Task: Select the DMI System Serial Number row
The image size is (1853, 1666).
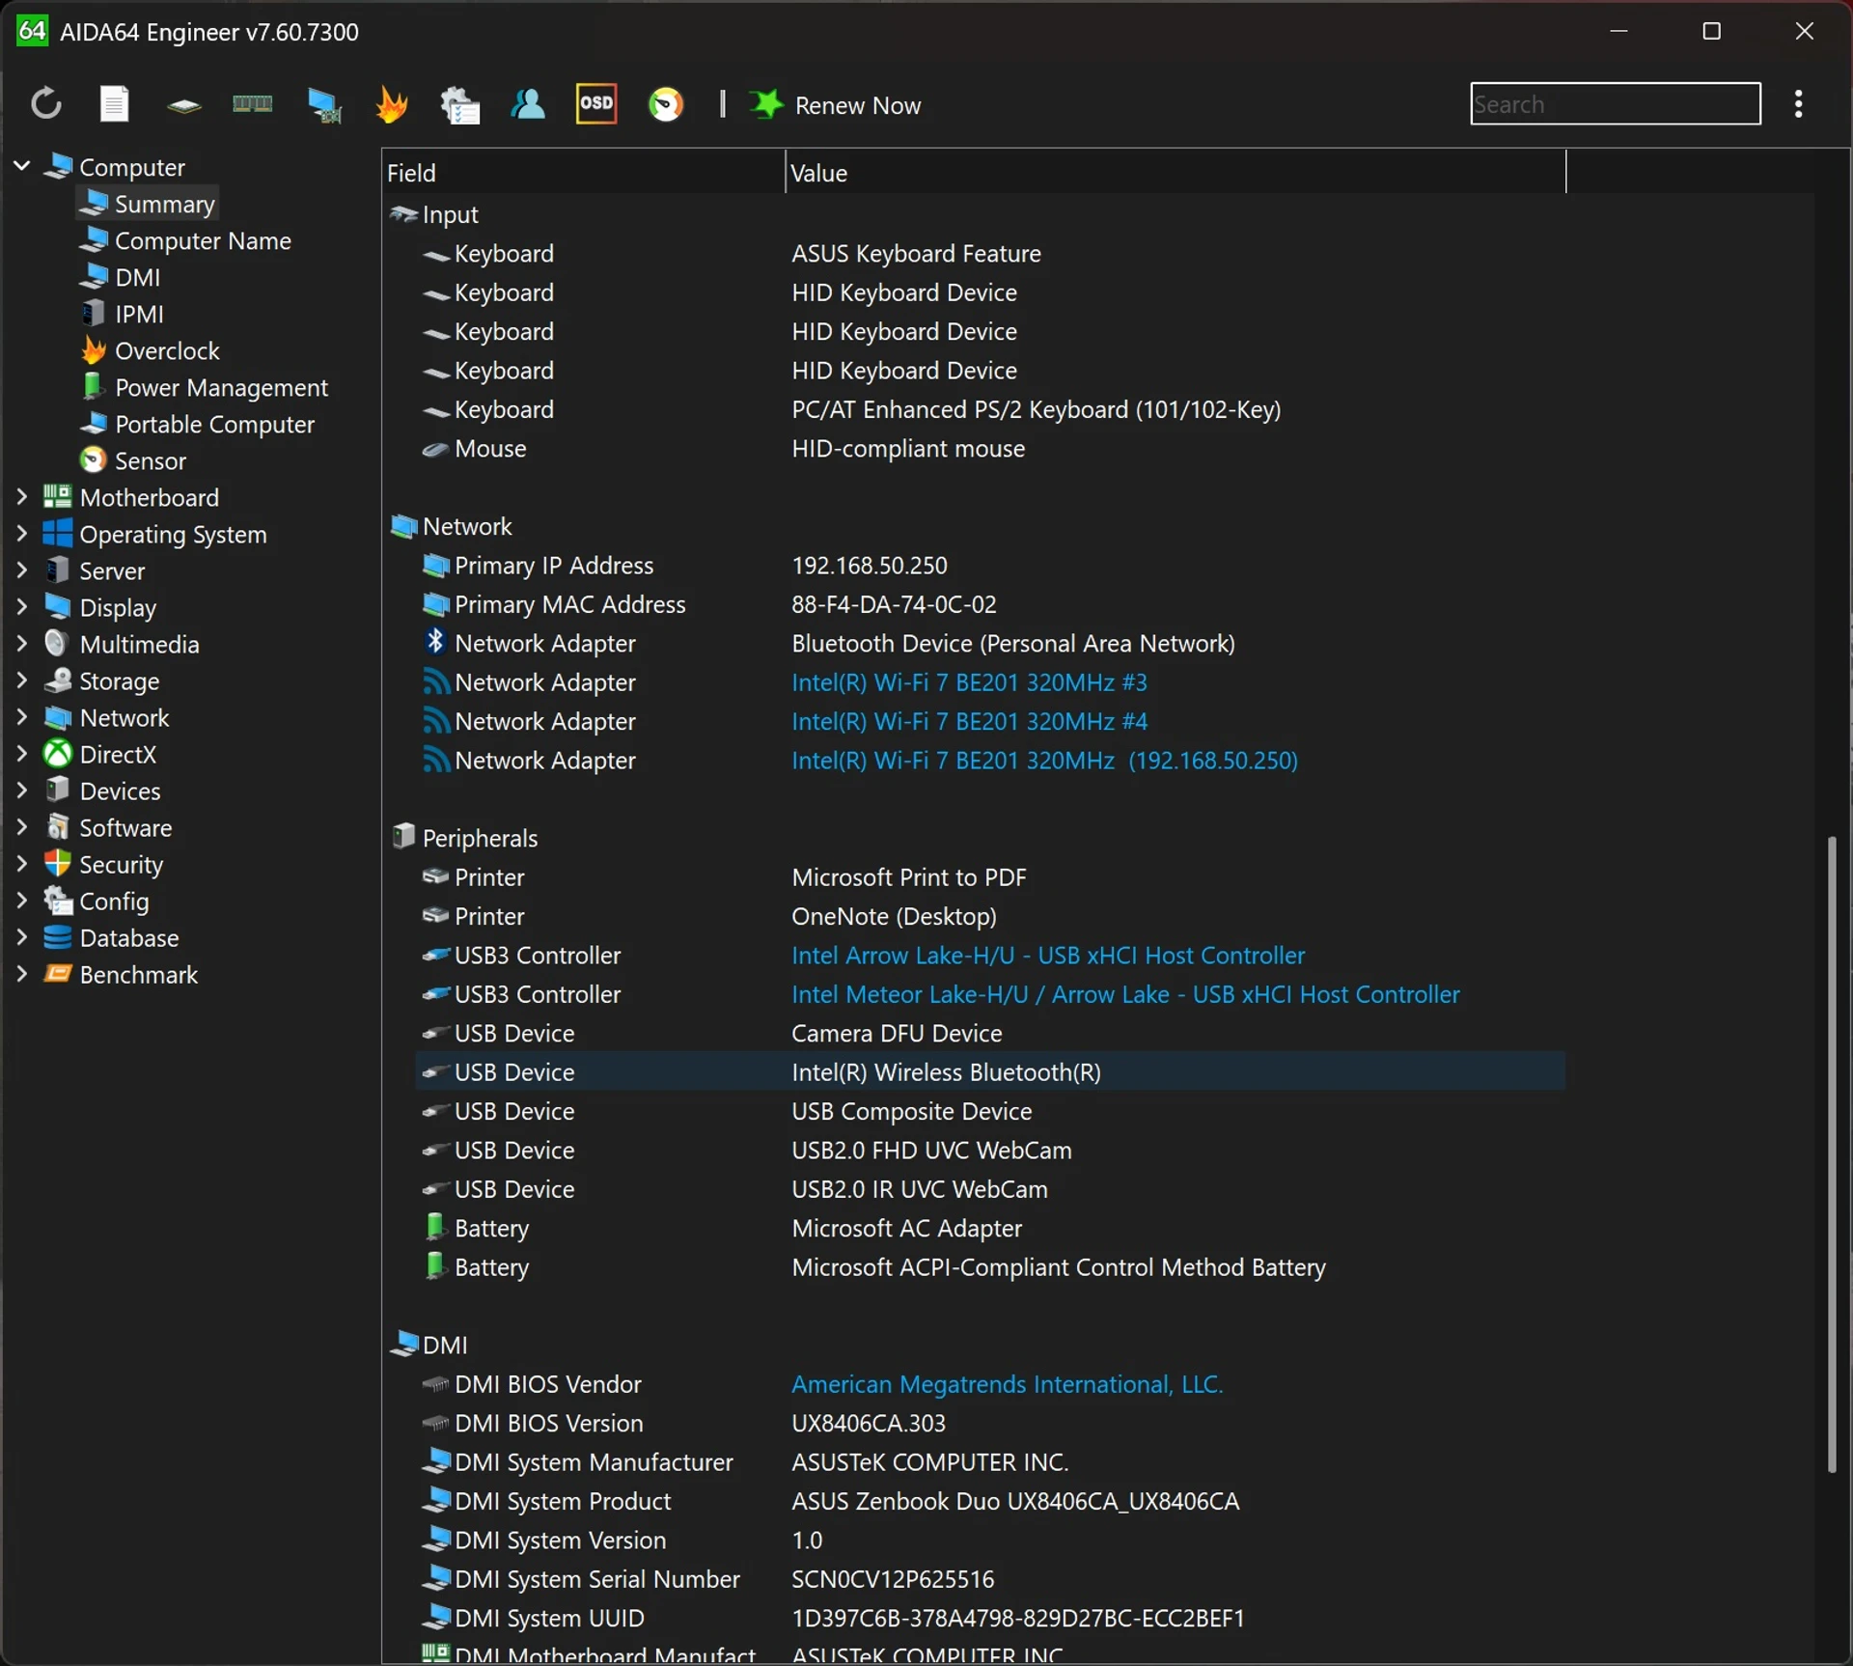Action: tap(990, 1579)
